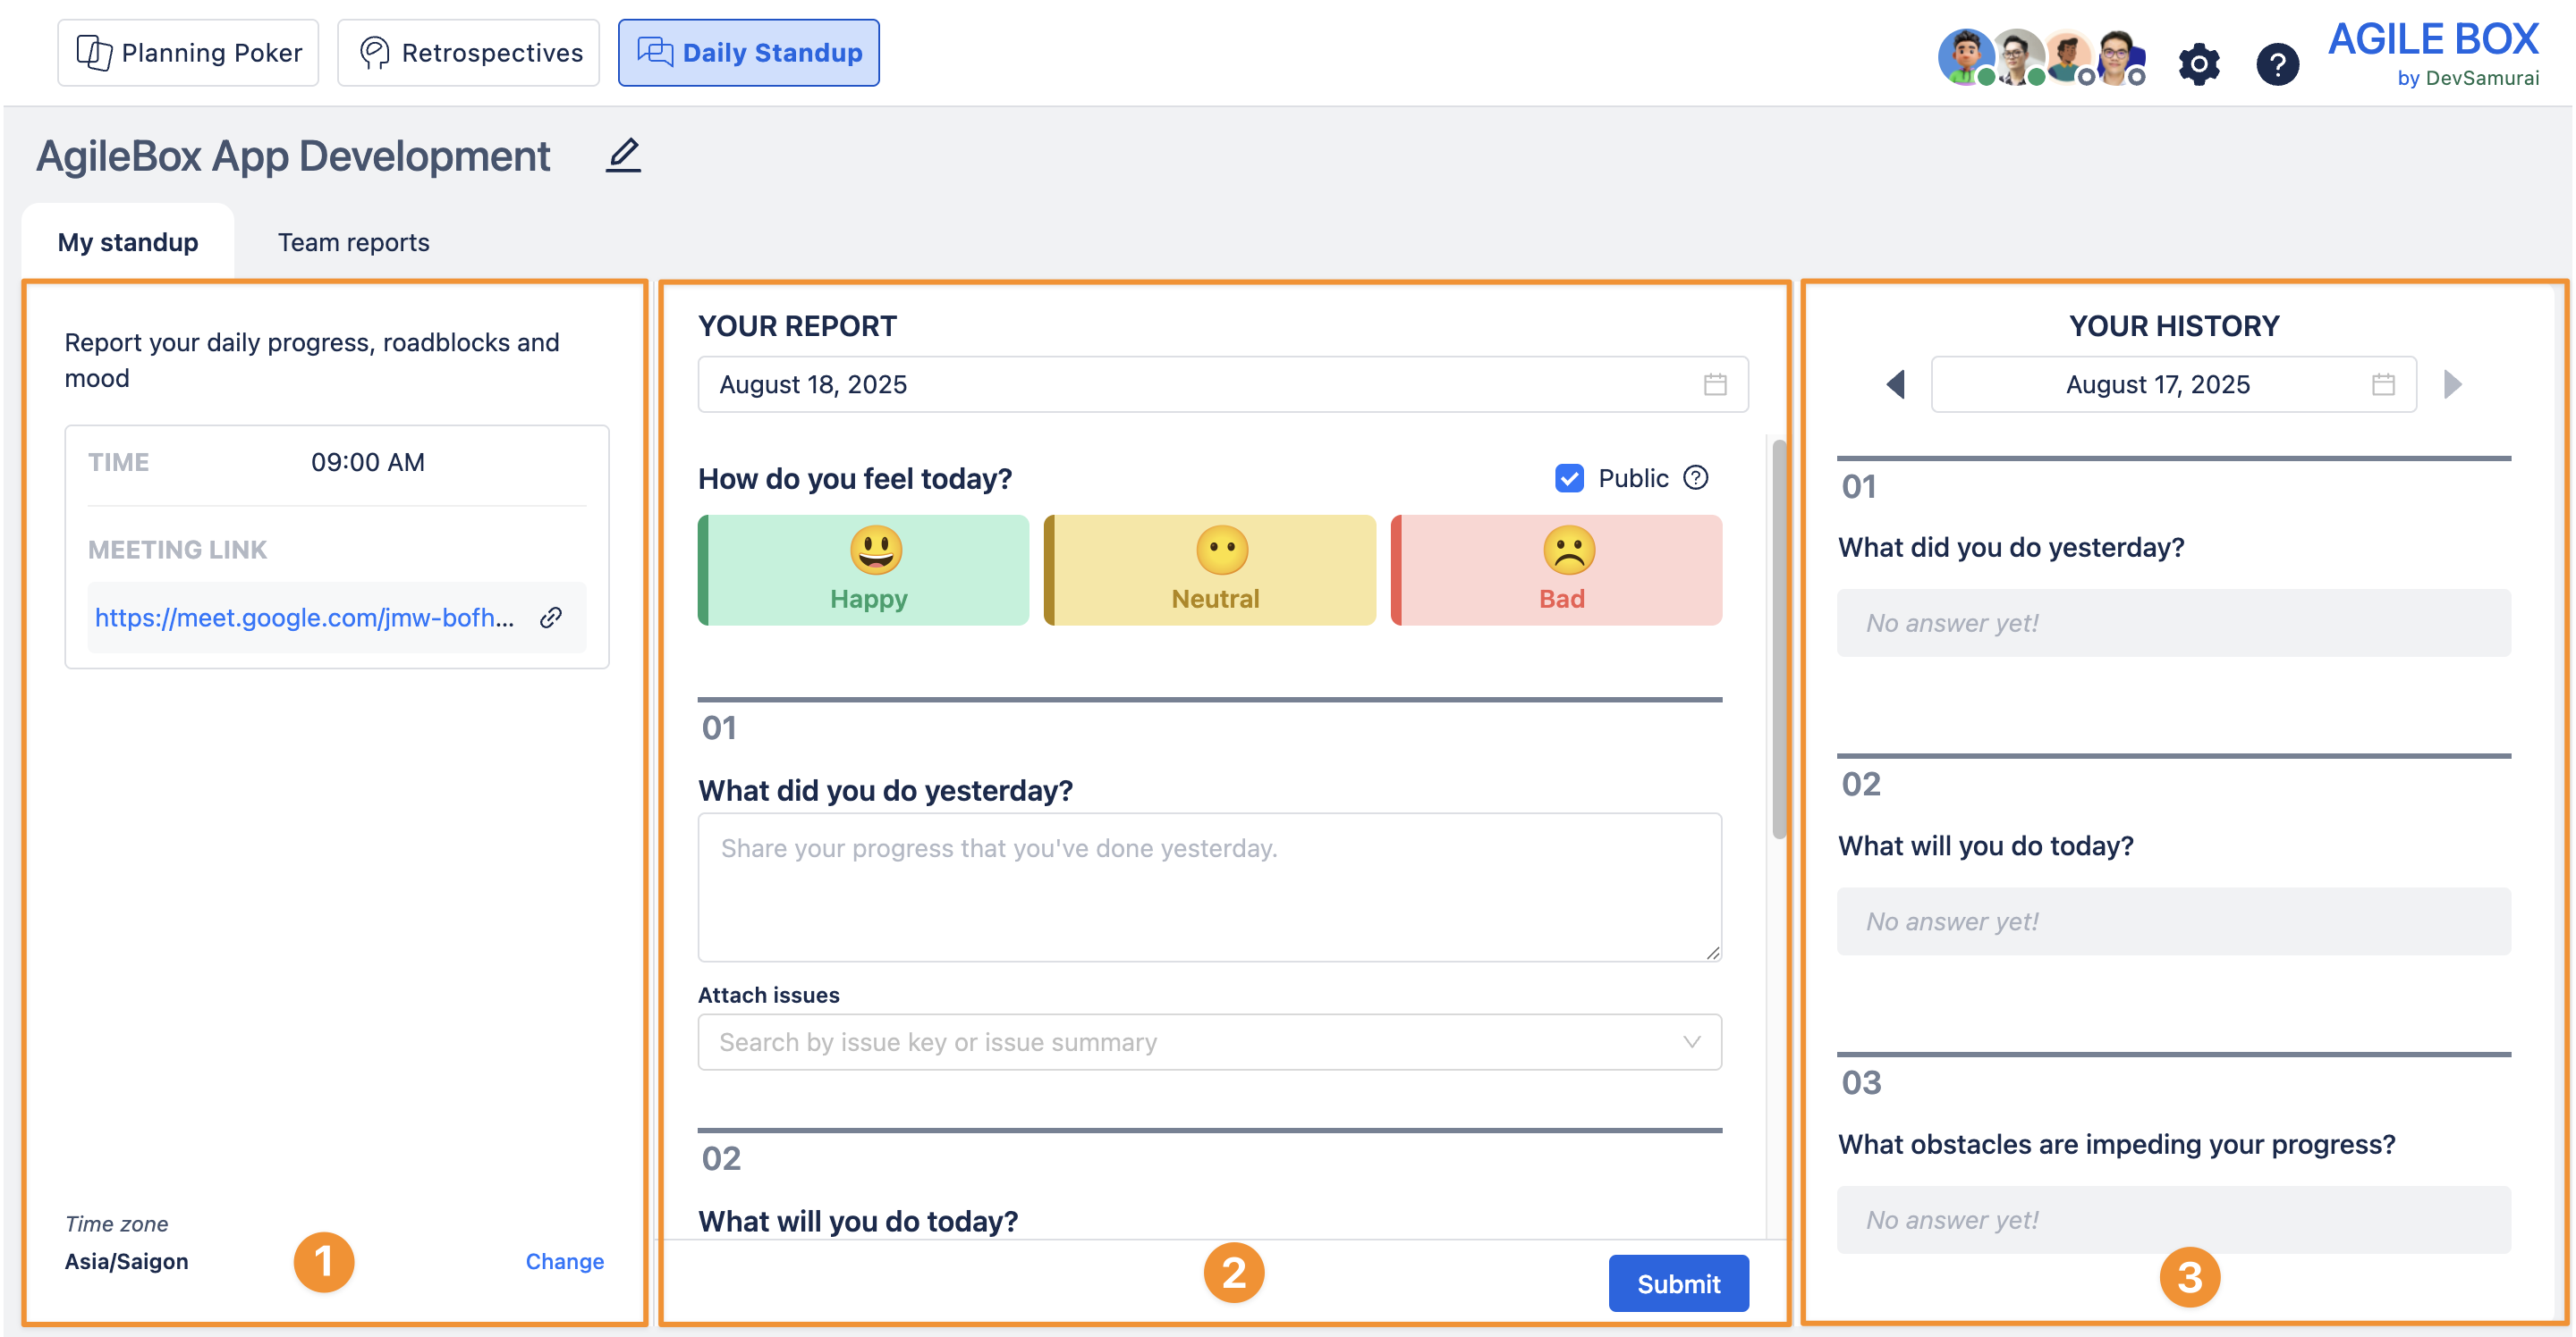Open the Retrospectives section
This screenshot has height=1337, width=2576.
pos(468,53)
